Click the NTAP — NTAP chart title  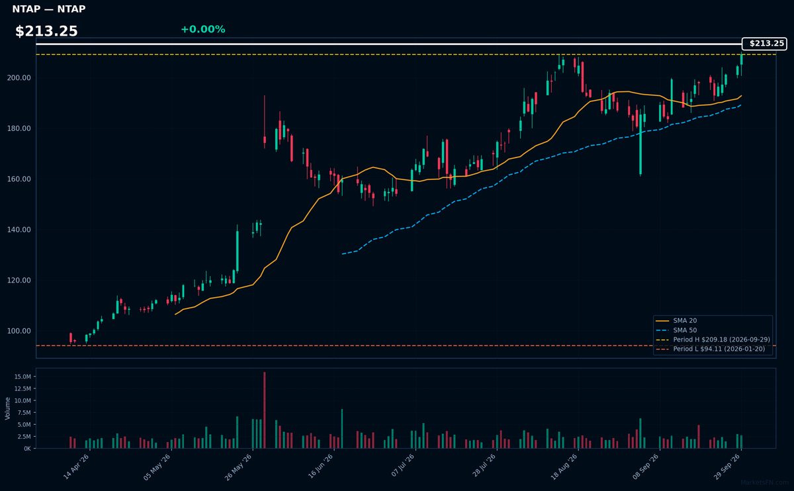tap(48, 9)
